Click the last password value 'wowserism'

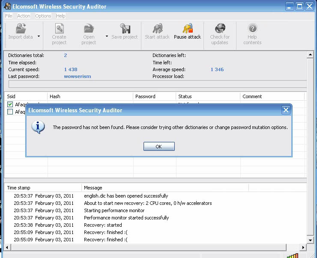coord(78,76)
